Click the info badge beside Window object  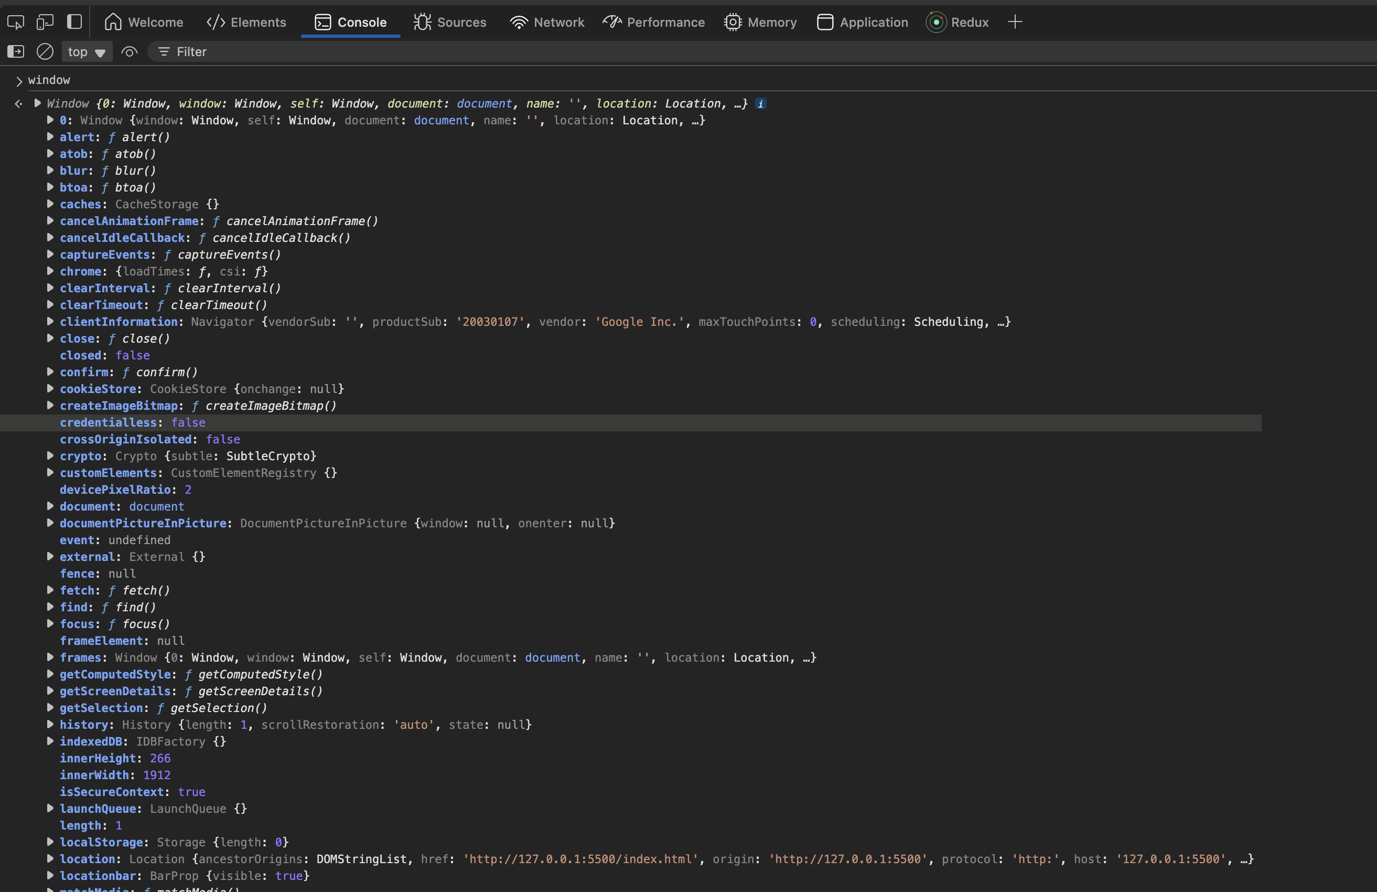tap(761, 103)
